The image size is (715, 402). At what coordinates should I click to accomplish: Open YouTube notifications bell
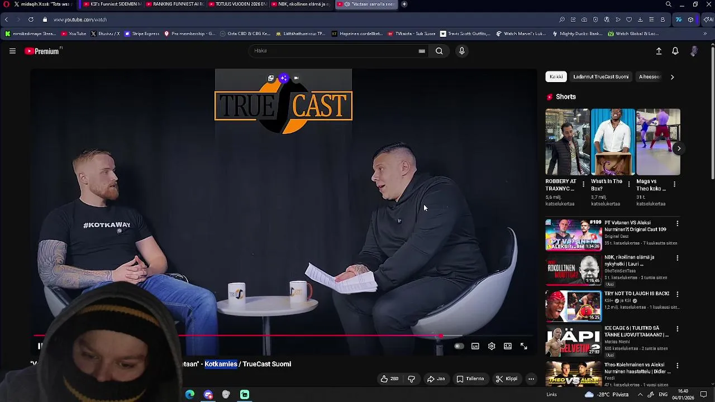675,51
